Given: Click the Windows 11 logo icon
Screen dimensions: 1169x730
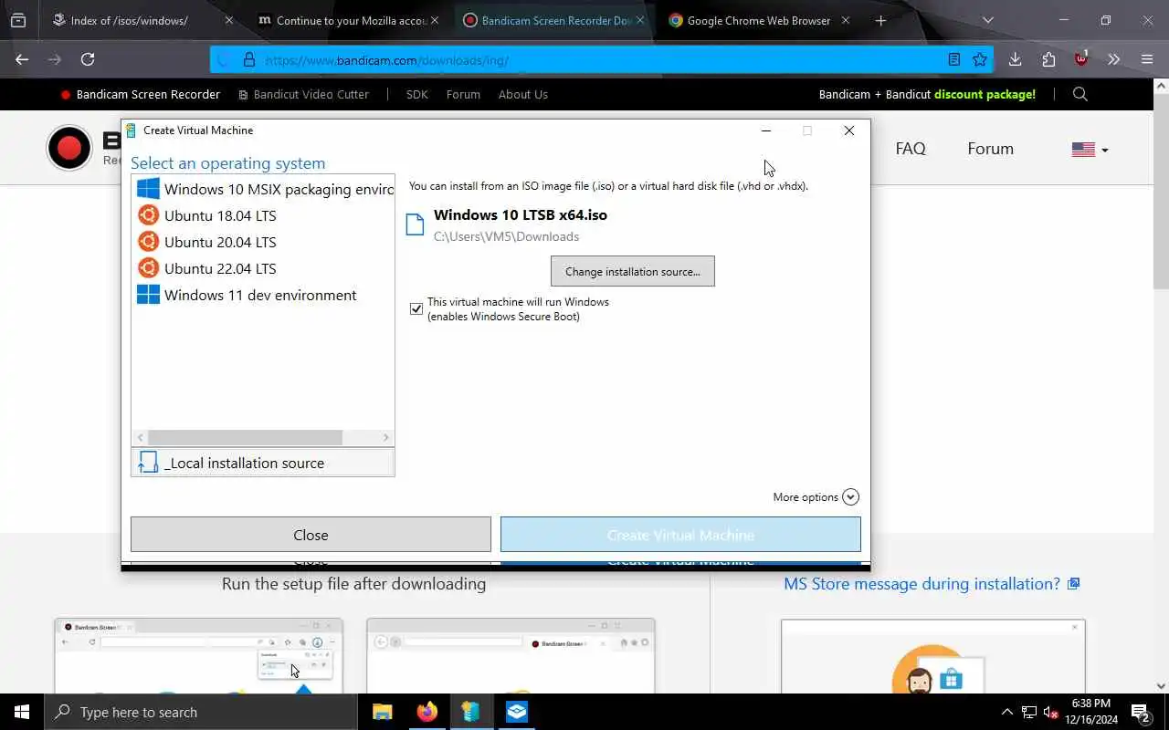Looking at the screenshot, I should (148, 295).
